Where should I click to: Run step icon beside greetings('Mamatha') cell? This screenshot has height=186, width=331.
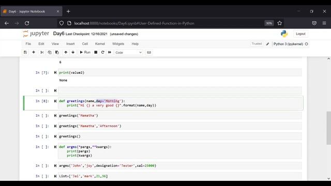[x=55, y=116]
